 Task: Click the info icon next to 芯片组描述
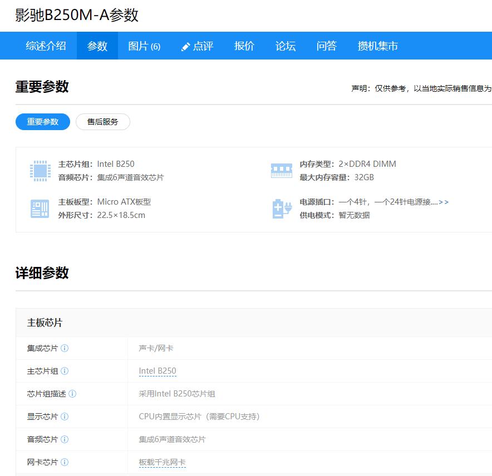pos(72,394)
